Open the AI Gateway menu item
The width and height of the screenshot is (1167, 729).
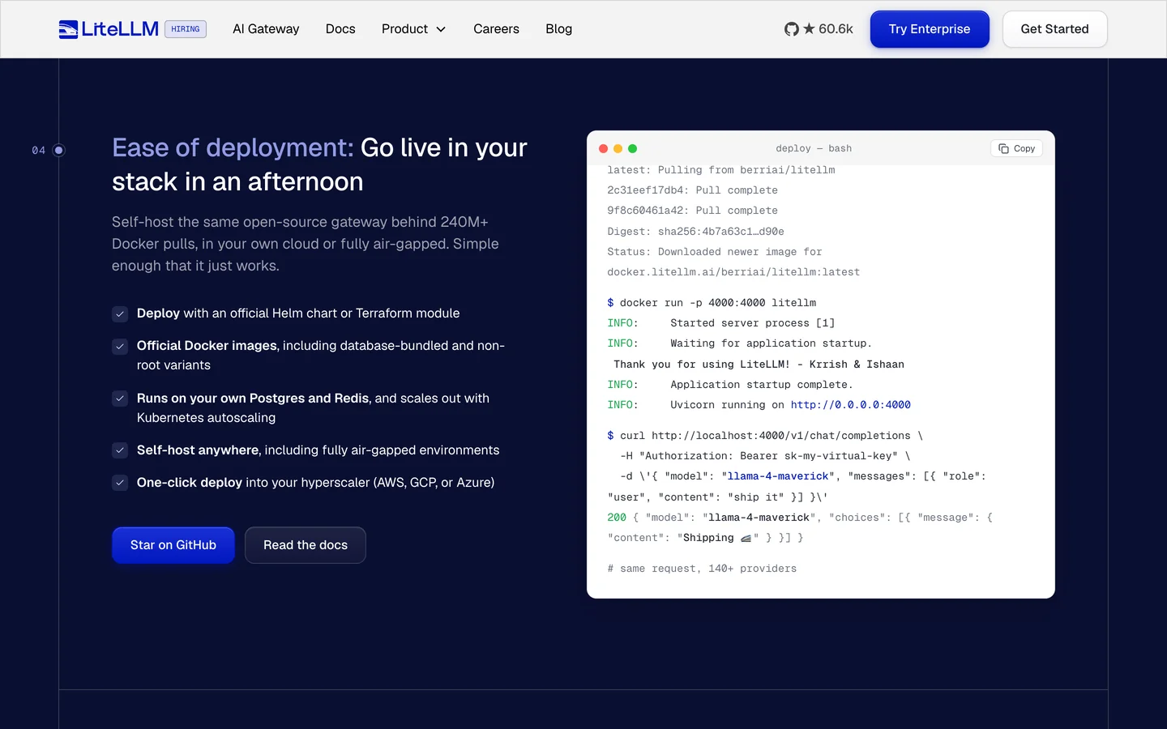coord(266,29)
